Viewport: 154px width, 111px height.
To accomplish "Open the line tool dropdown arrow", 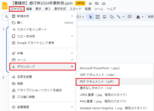I will click(x=123, y=17).
